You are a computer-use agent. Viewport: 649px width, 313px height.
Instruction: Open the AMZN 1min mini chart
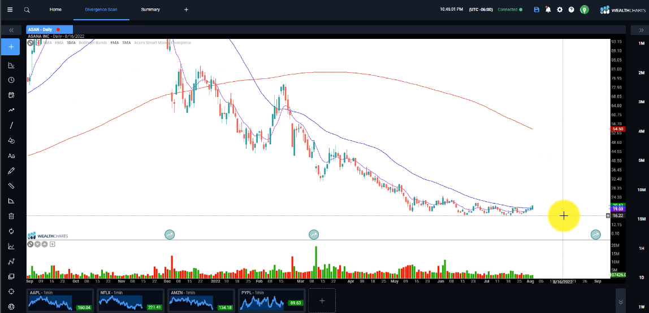pos(201,300)
